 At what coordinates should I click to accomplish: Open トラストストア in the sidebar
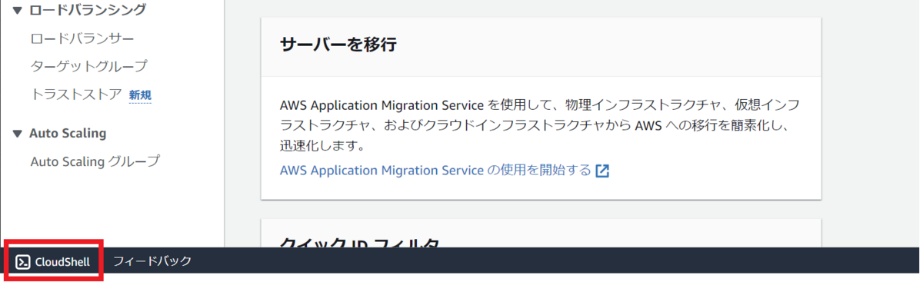click(76, 94)
